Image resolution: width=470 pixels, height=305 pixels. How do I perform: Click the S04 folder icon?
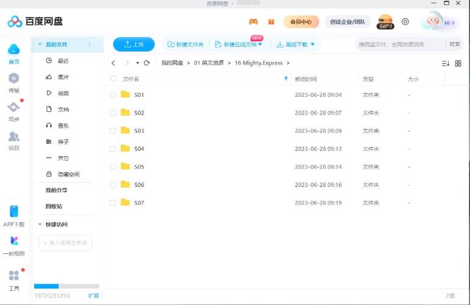(125, 149)
